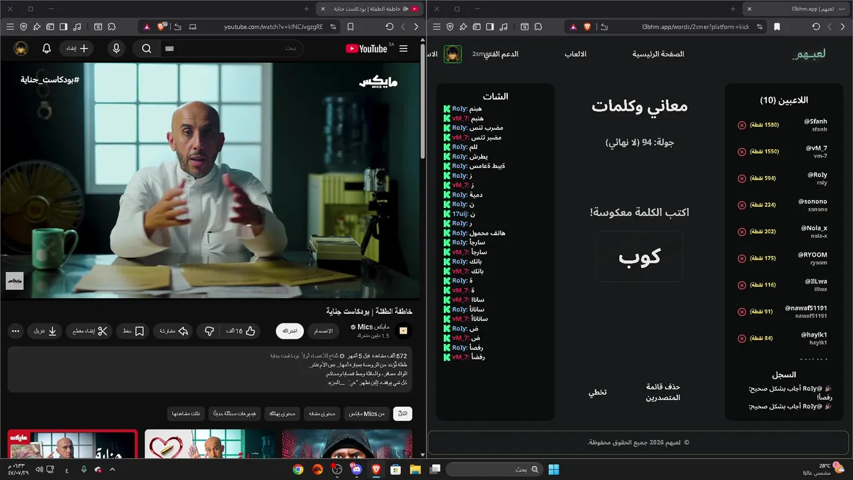The height and width of the screenshot is (480, 853).
Task: Remove player @RoJy with X icon
Action: 742,178
